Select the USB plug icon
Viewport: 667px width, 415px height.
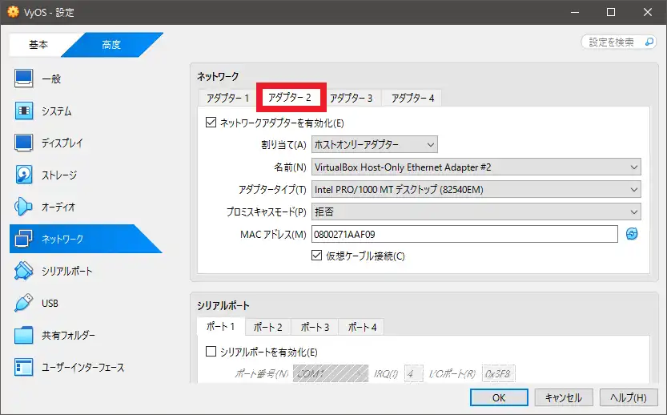(x=23, y=303)
